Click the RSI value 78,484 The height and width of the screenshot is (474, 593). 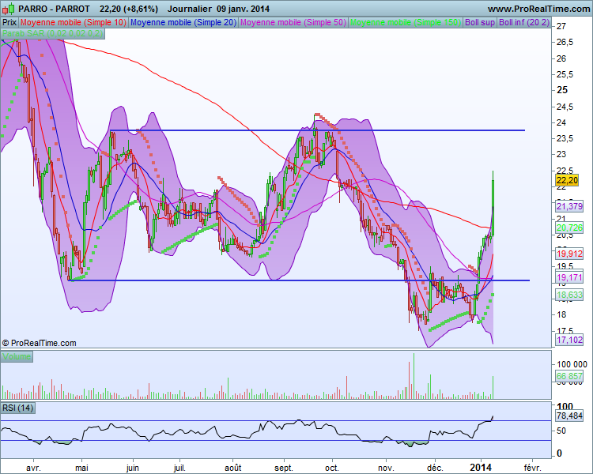569,416
